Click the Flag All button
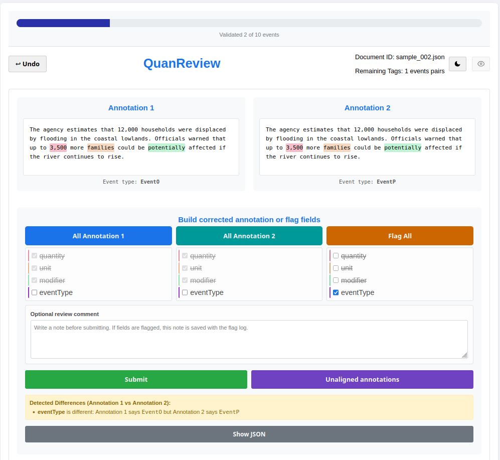 (400, 236)
